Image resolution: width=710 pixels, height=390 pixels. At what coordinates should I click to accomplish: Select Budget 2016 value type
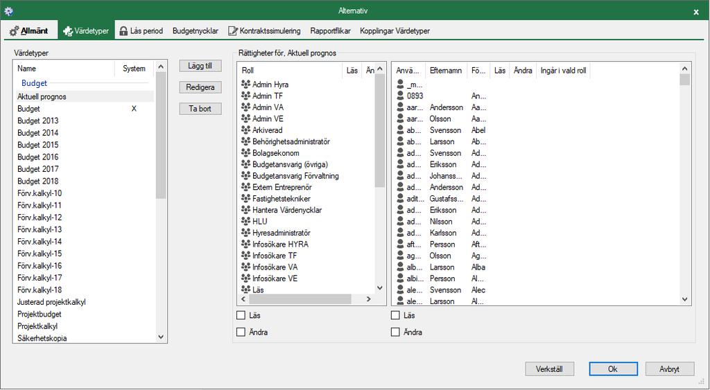84,157
